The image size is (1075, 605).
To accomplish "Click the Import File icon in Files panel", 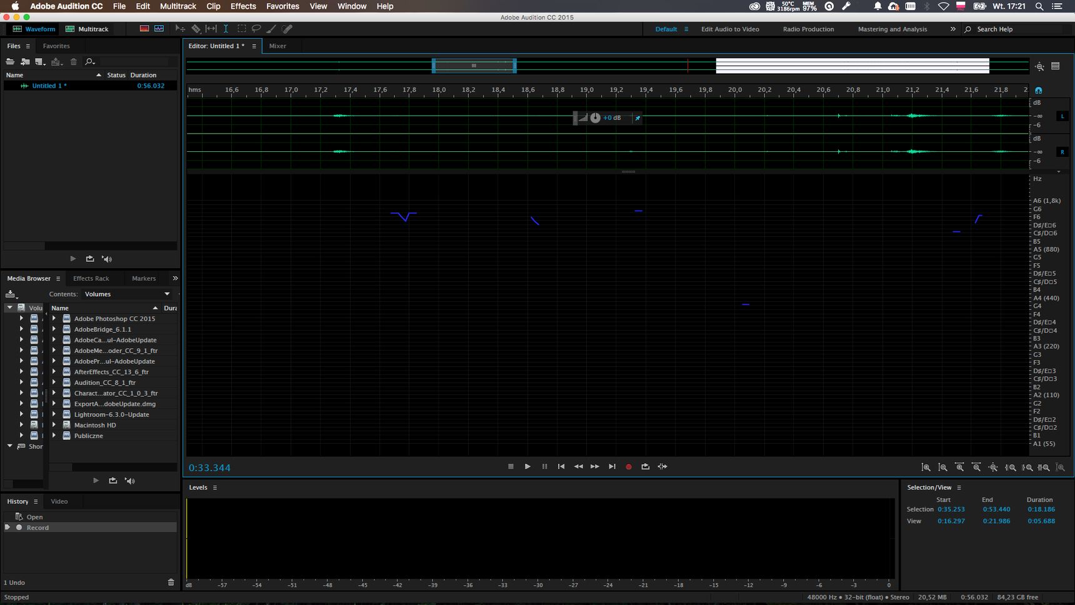I will [x=25, y=61].
